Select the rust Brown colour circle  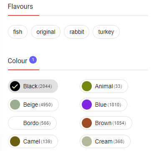tap(87, 123)
